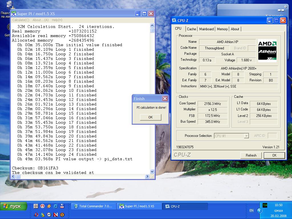Expand hidden system tray icons arrow

pos(259,211)
